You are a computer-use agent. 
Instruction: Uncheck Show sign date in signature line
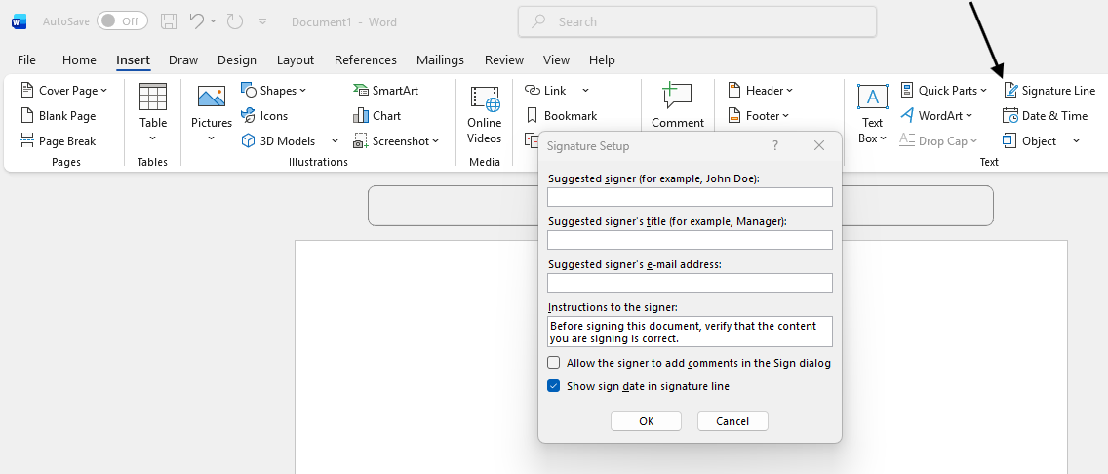pos(554,386)
